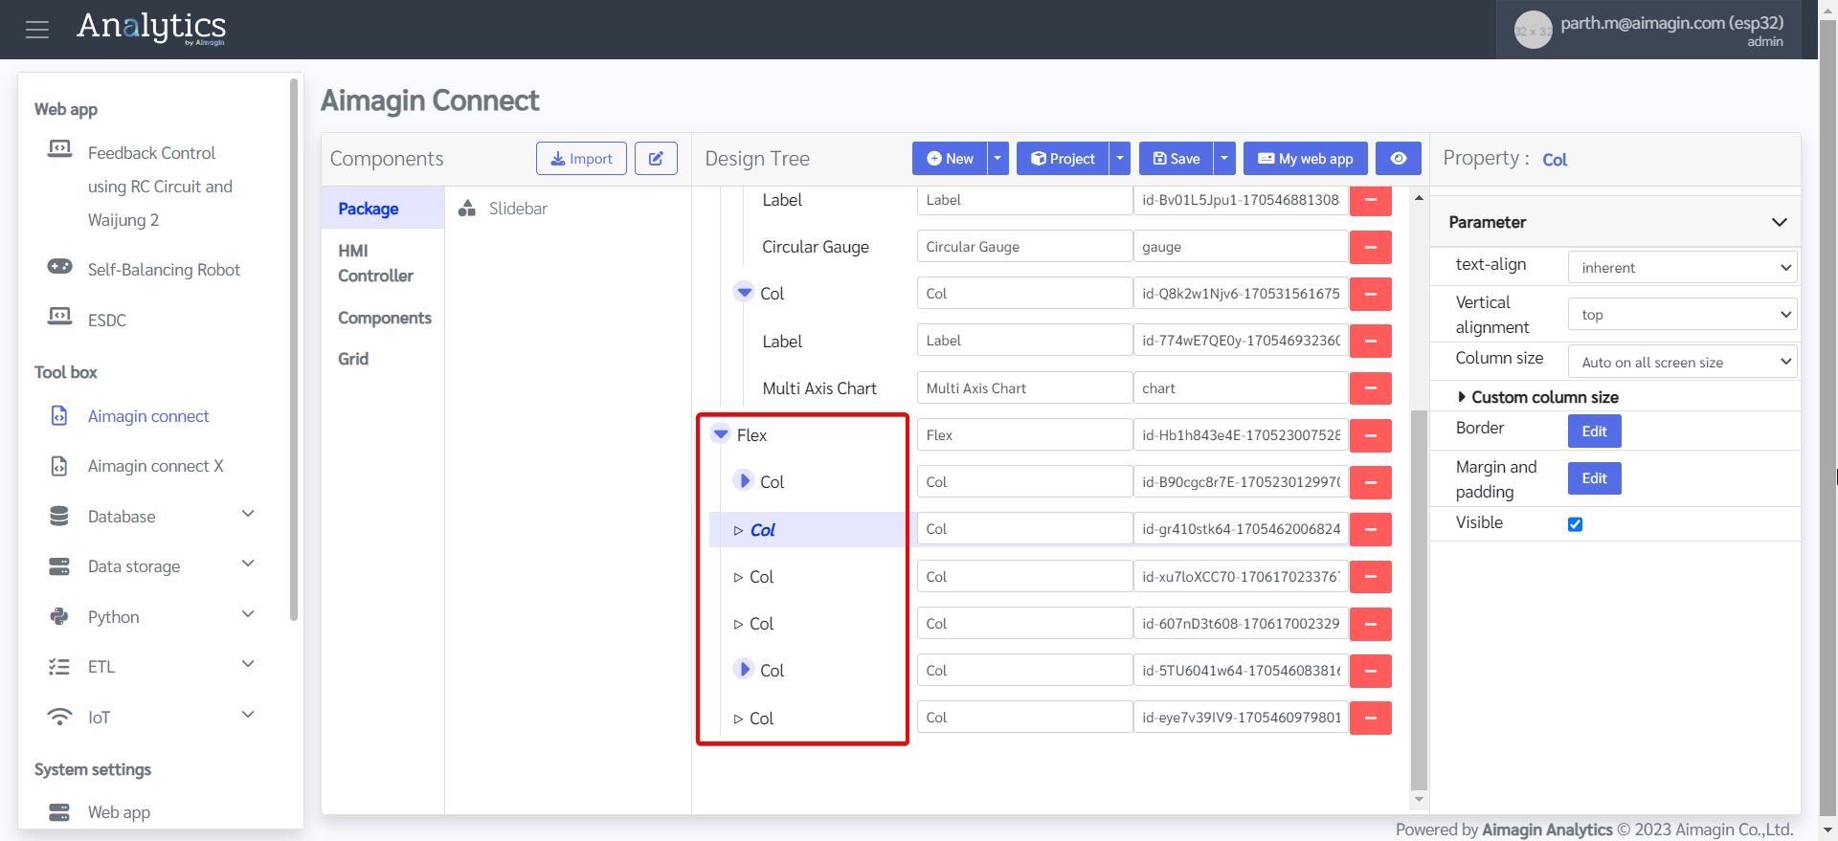Click the Web app settings server icon
1838x841 pixels.
click(x=59, y=812)
